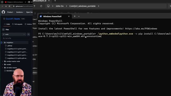The height and width of the screenshot is (96, 171).
Task: Expand chevron after ComfyUI_windows_portable breadcrumb
Action: [99, 6]
